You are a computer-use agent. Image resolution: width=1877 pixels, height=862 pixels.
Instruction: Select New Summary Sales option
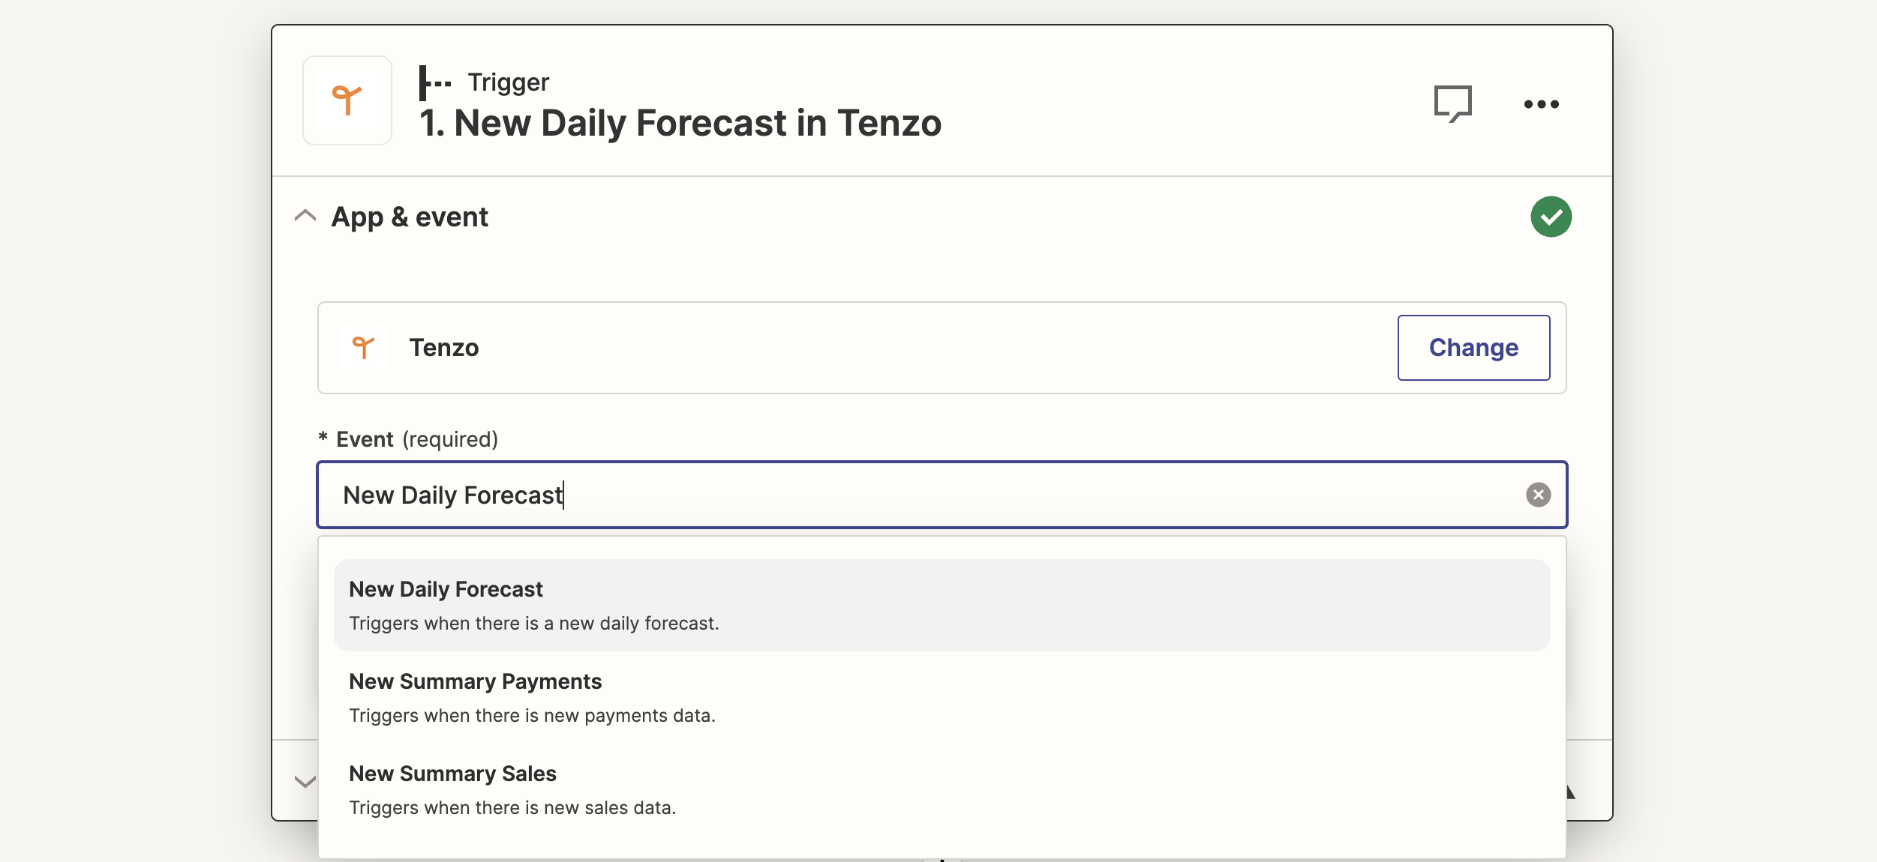tap(942, 790)
